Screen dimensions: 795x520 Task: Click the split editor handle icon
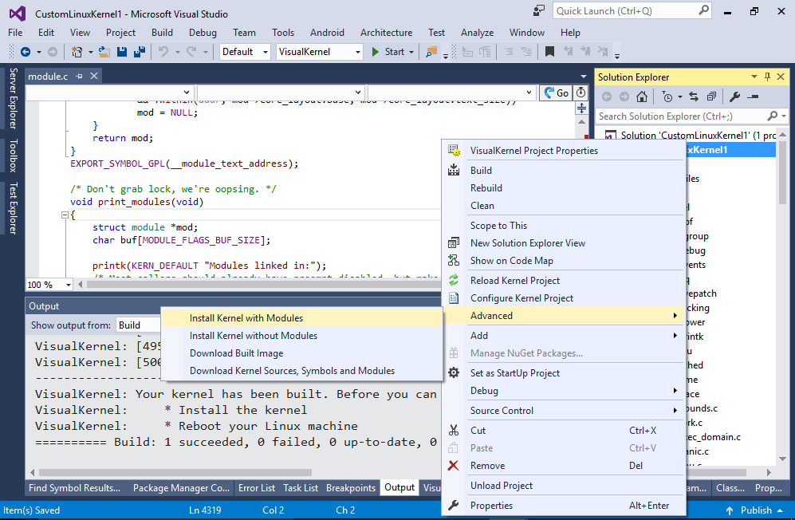pyautogui.click(x=581, y=108)
